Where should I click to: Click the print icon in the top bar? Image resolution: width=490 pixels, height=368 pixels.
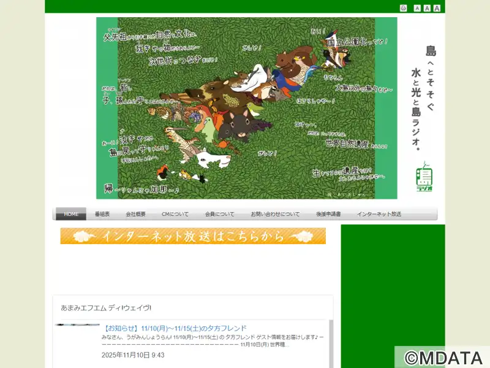tap(403, 8)
